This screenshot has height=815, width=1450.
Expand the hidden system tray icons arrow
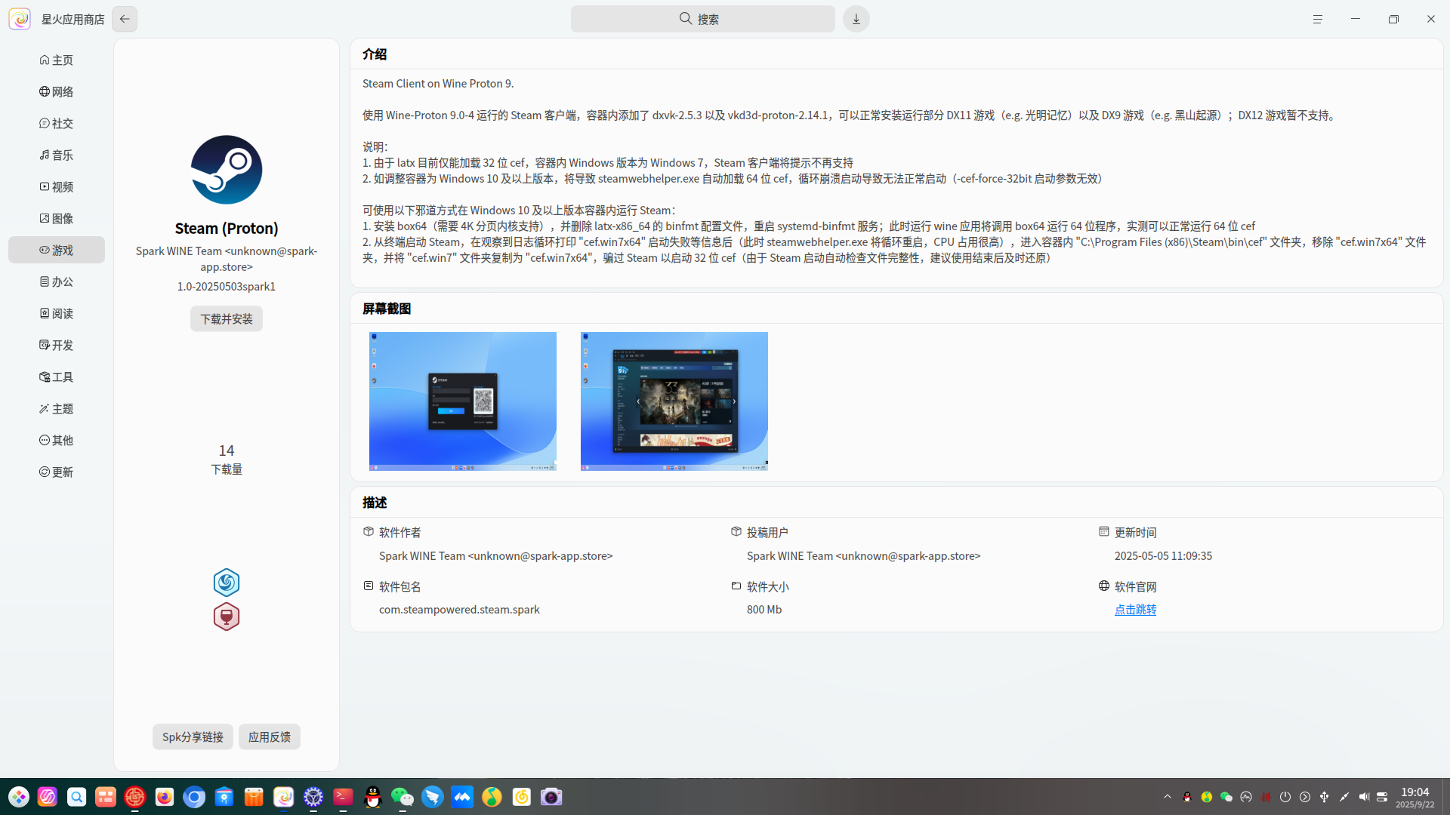pyautogui.click(x=1168, y=797)
